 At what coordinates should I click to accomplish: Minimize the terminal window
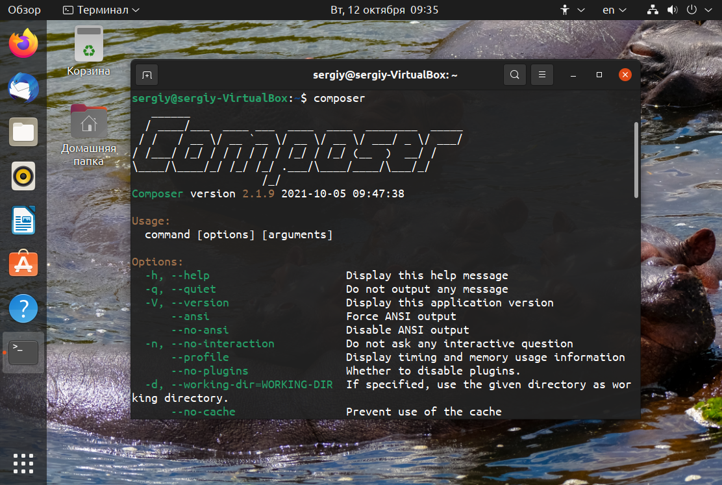pos(573,75)
